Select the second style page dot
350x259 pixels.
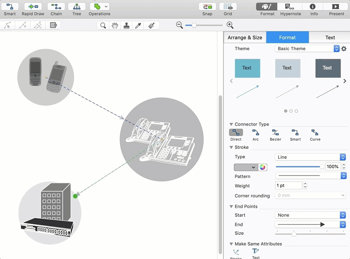pos(291,111)
